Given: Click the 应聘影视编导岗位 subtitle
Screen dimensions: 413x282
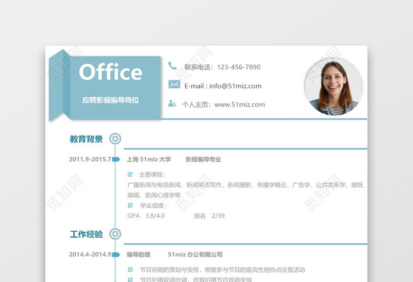Looking at the screenshot, I should [x=111, y=100].
